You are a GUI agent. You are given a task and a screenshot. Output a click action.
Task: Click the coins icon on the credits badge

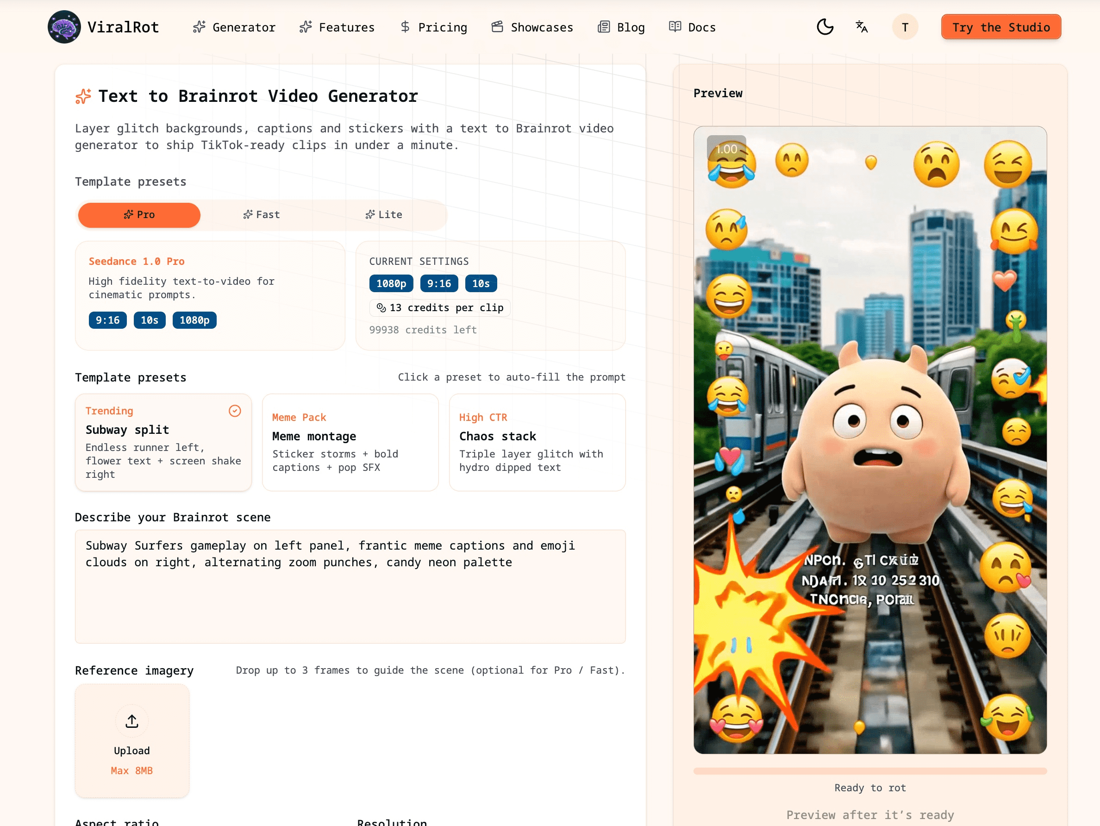click(x=381, y=307)
